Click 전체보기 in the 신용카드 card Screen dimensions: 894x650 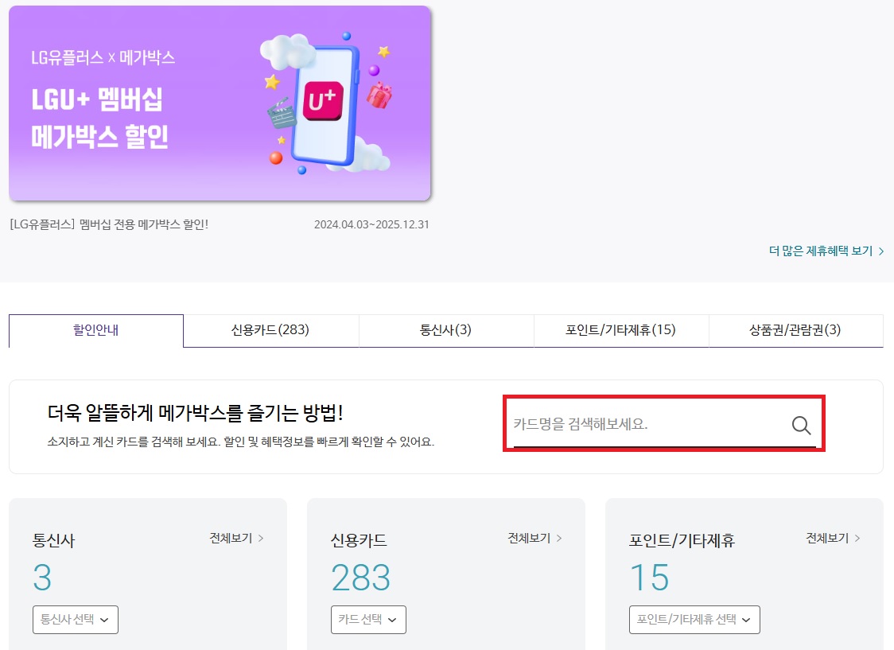click(x=534, y=538)
